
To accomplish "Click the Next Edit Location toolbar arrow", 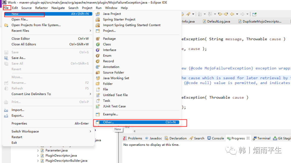I will [226, 14].
